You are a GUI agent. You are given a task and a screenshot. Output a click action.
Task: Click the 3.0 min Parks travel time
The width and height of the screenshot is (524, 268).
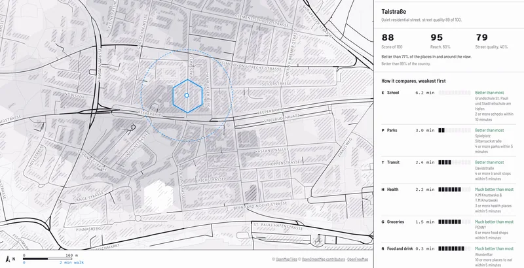(424, 130)
